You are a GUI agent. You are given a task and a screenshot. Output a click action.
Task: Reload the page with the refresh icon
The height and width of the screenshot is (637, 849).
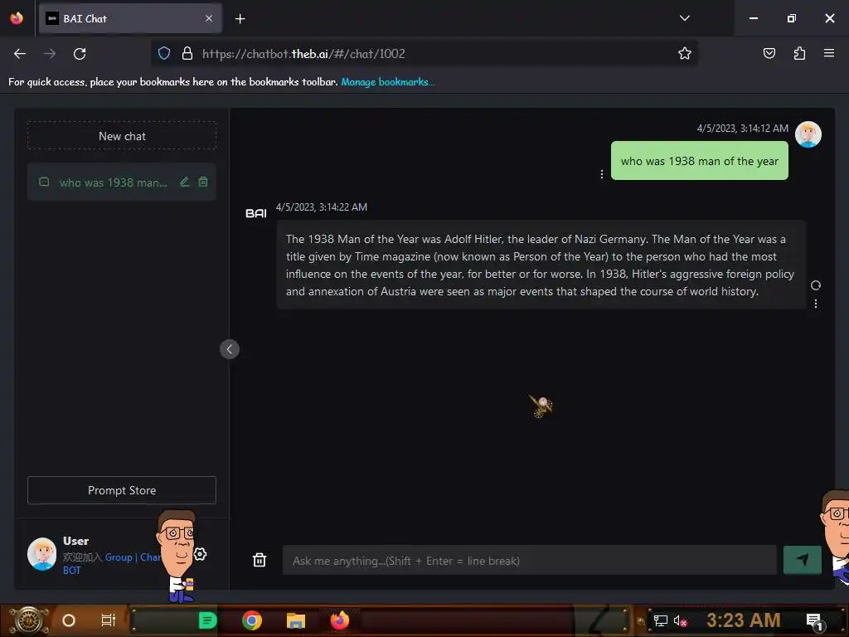coord(80,54)
